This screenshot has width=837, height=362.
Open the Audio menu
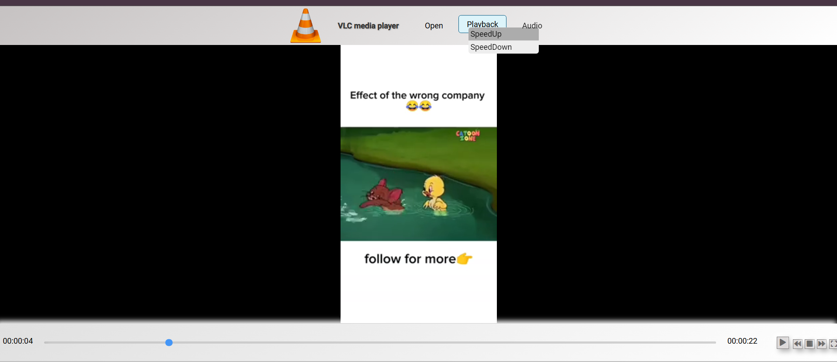532,26
